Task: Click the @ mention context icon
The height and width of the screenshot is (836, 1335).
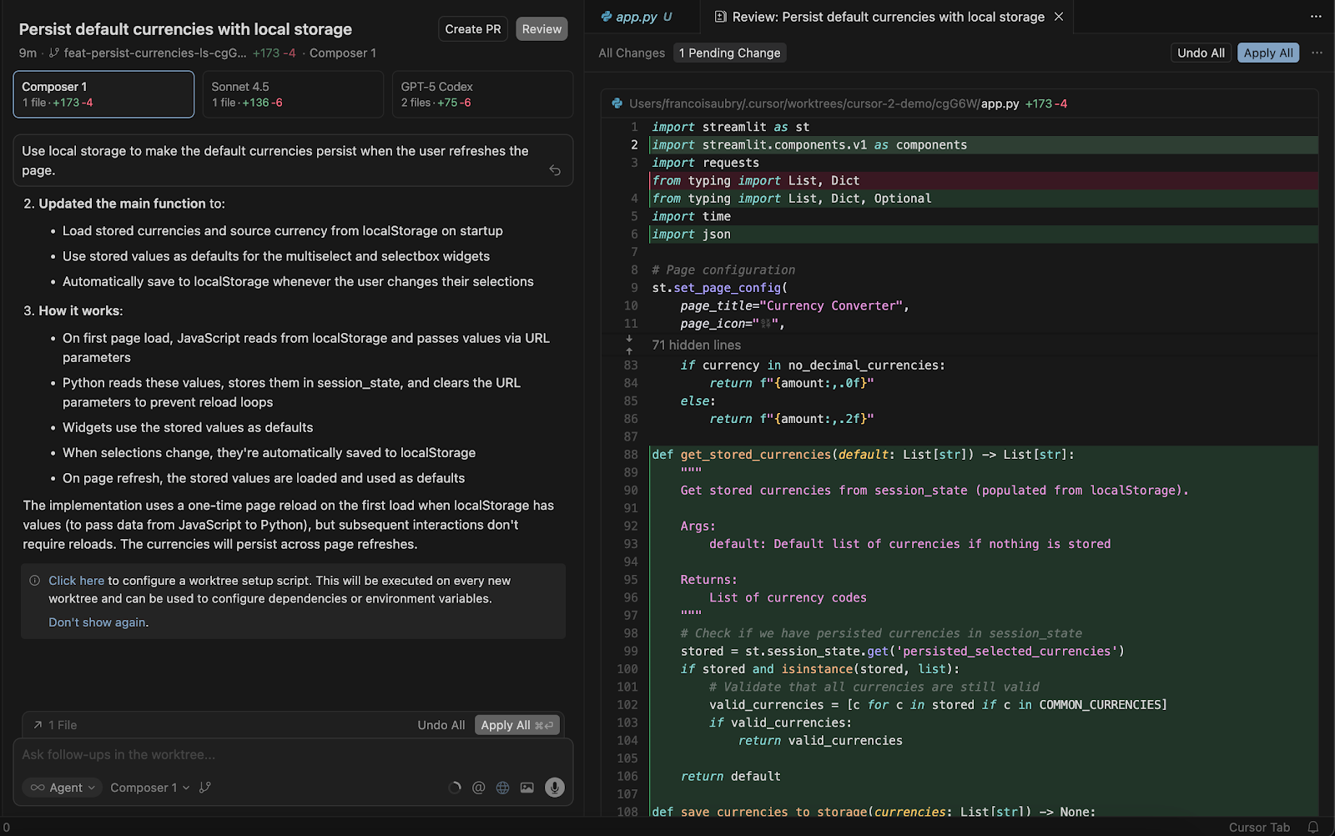Action: pyautogui.click(x=478, y=788)
